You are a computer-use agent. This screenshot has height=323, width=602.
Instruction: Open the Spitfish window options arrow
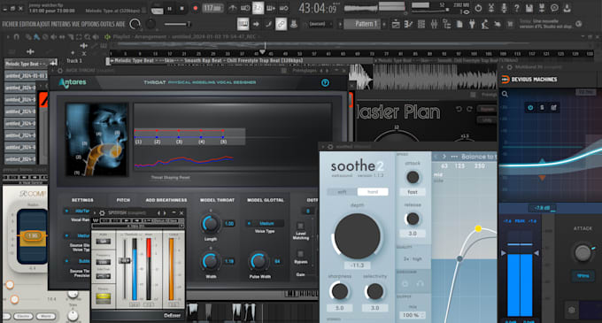click(x=95, y=213)
